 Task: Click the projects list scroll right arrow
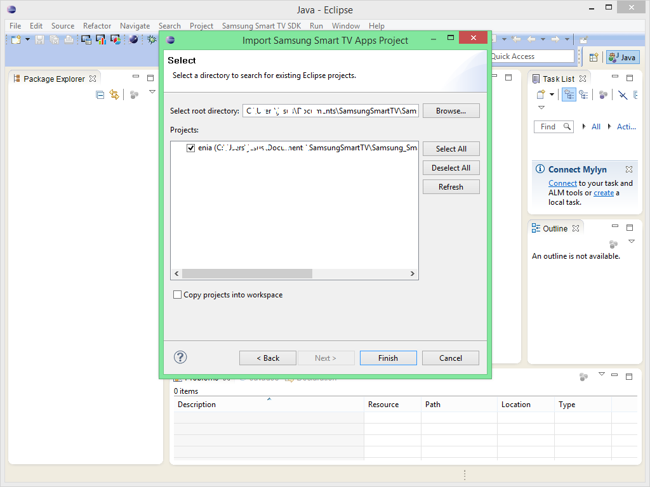point(413,273)
